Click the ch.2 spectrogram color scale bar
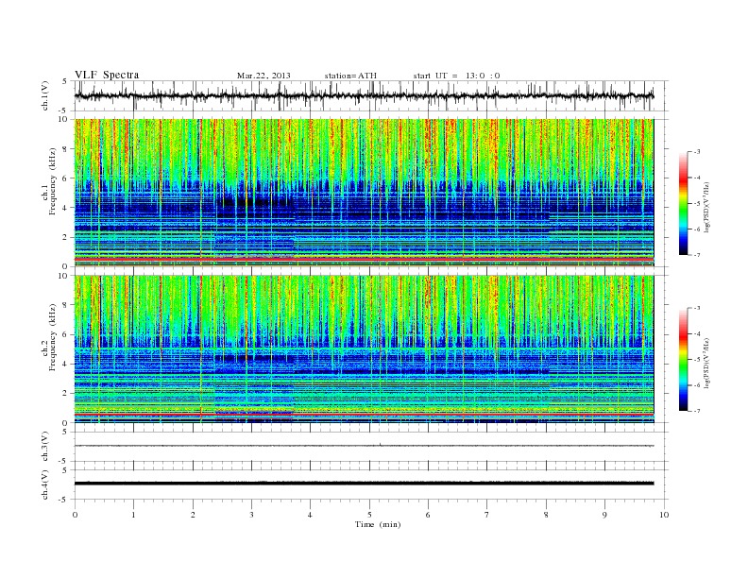This screenshot has height=578, width=748. [684, 360]
